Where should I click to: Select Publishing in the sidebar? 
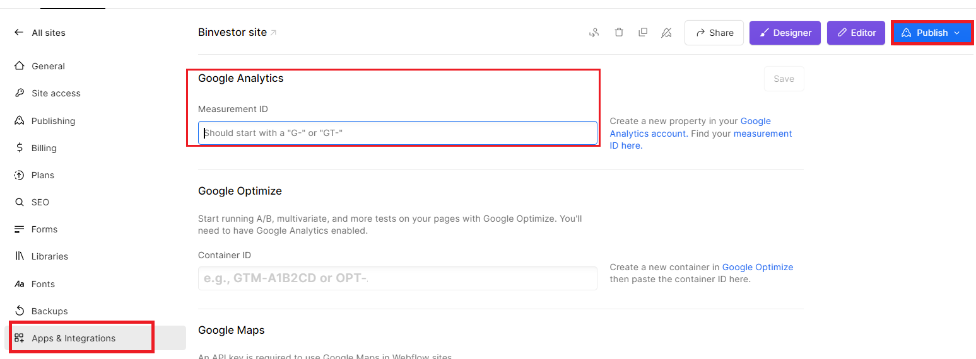point(53,121)
